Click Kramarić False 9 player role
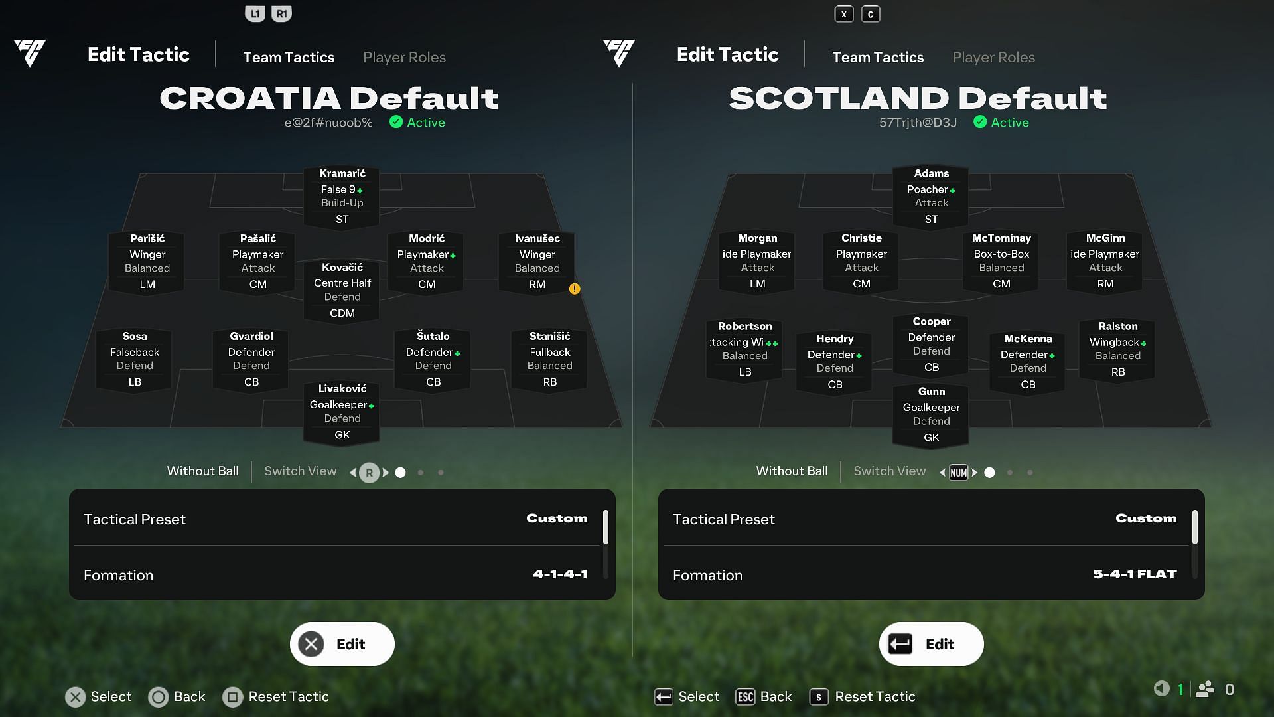This screenshot has width=1274, height=717. click(342, 195)
